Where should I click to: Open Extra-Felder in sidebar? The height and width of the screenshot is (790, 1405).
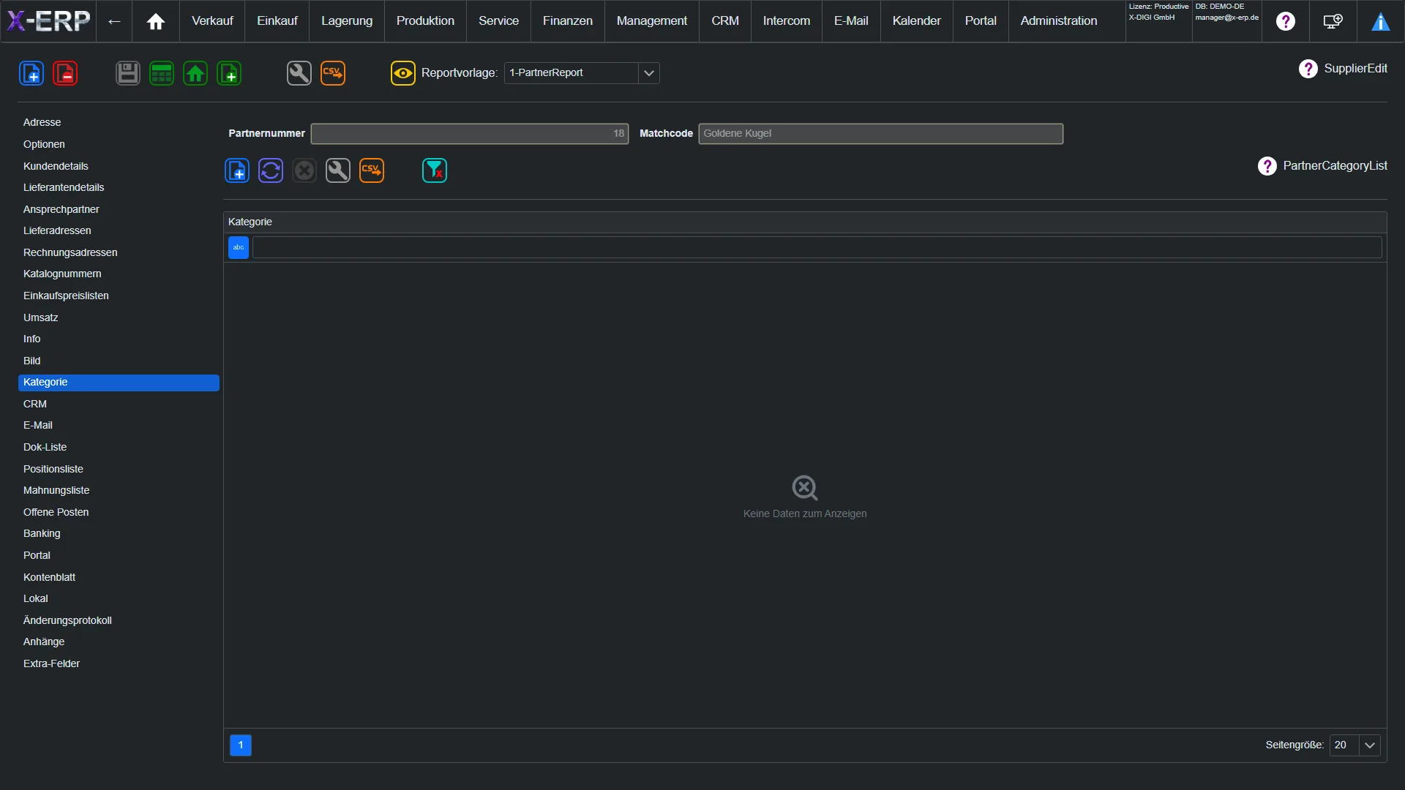[119, 664]
